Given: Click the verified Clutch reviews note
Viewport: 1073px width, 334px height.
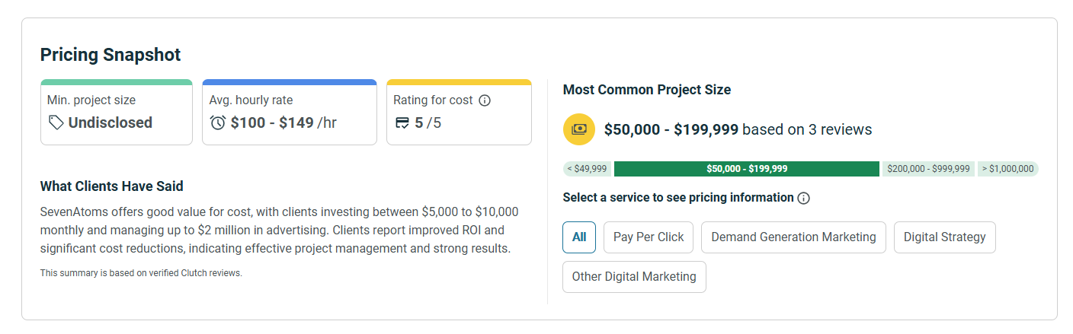Looking at the screenshot, I should pos(141,273).
